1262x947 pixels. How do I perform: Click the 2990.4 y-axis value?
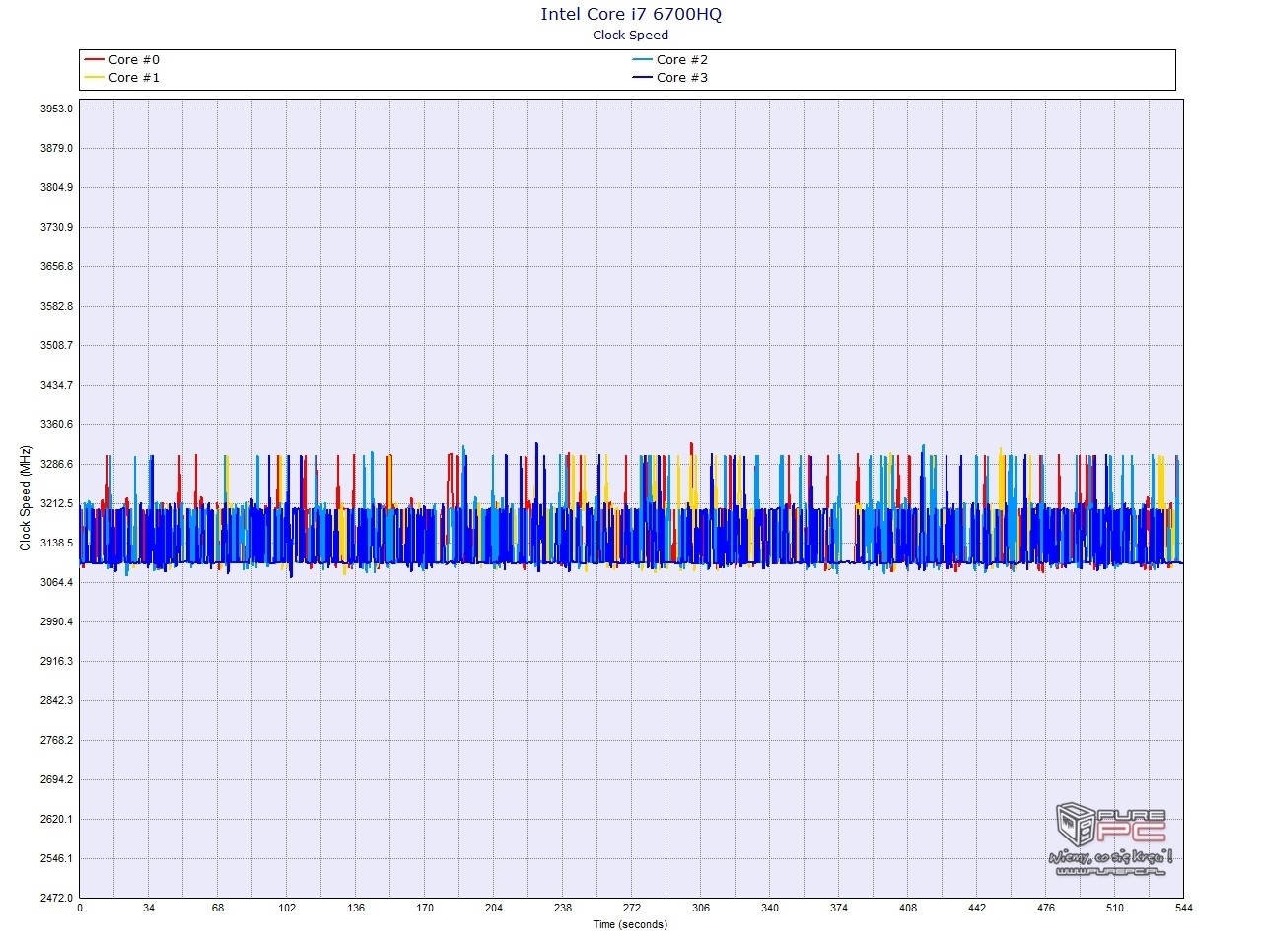pos(56,621)
